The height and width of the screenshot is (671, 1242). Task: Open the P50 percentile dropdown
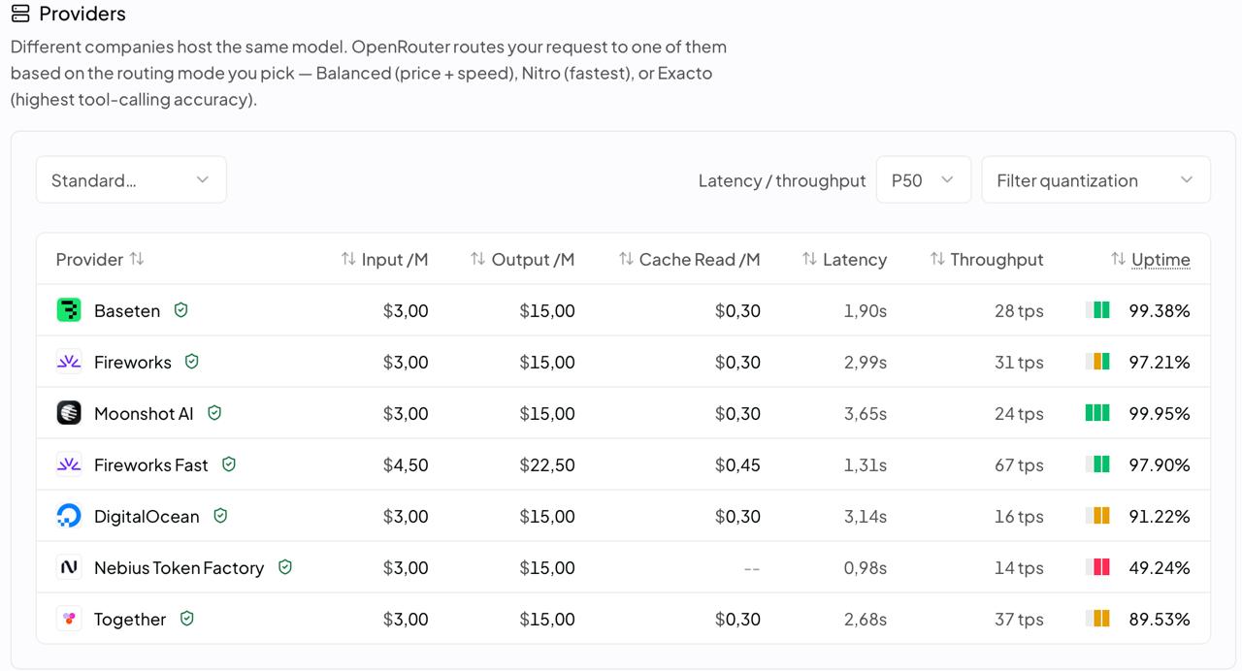[923, 180]
